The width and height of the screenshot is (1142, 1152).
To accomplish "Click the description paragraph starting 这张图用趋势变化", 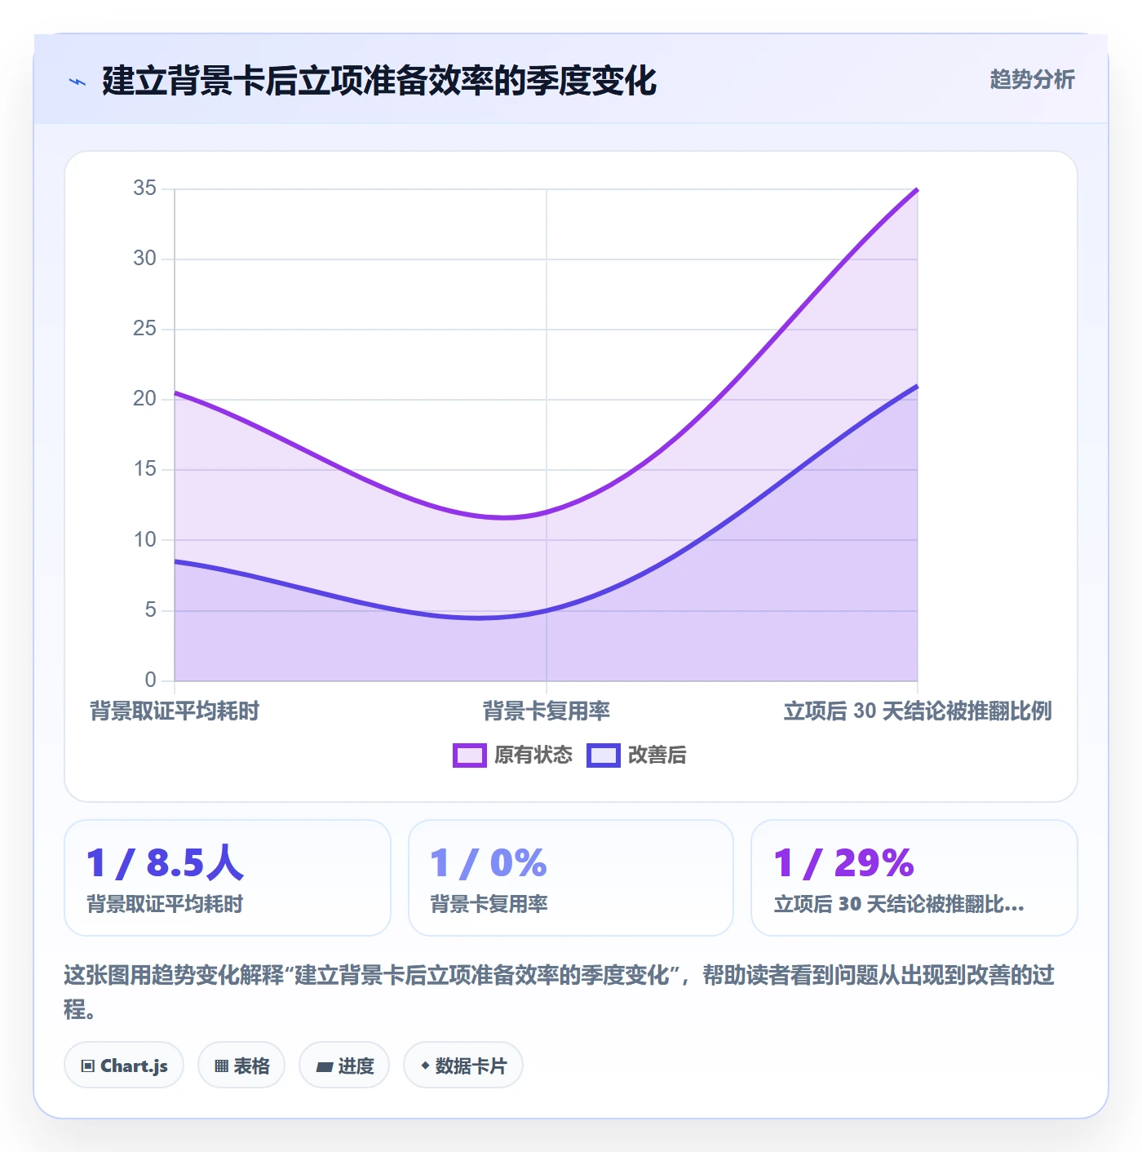I will coord(560,991).
